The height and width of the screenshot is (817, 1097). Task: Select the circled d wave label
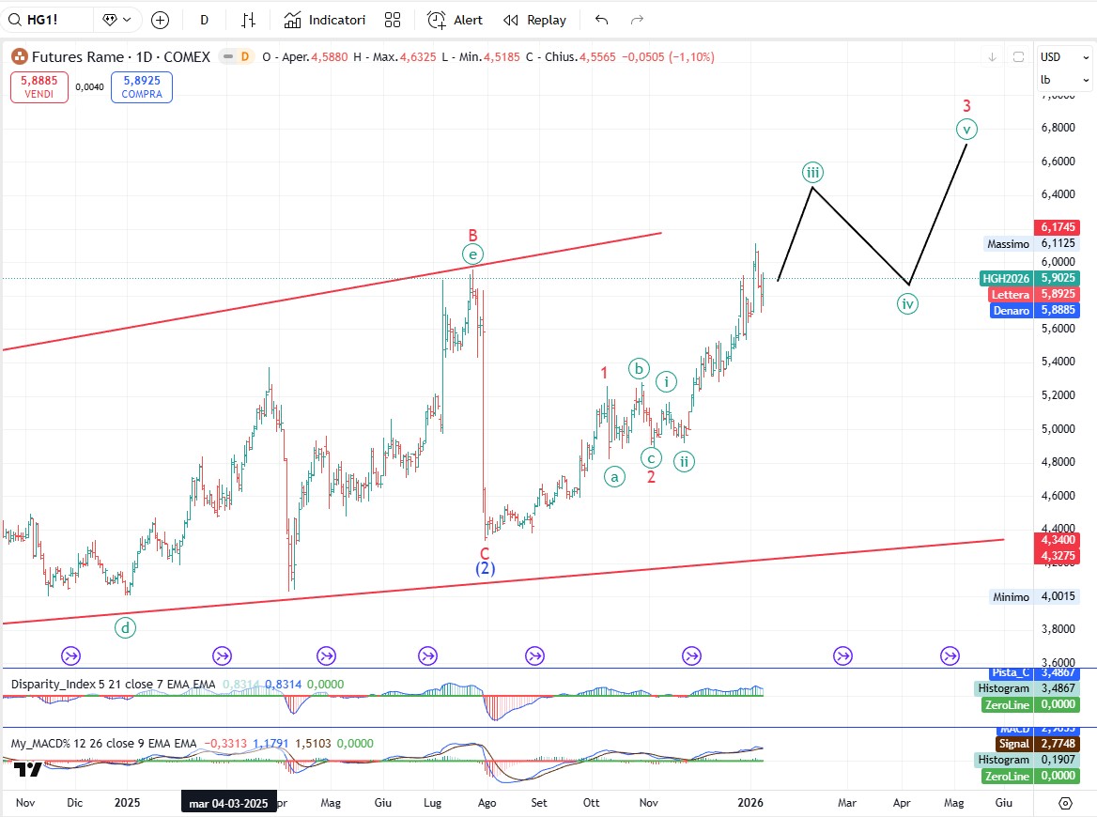[x=125, y=627]
